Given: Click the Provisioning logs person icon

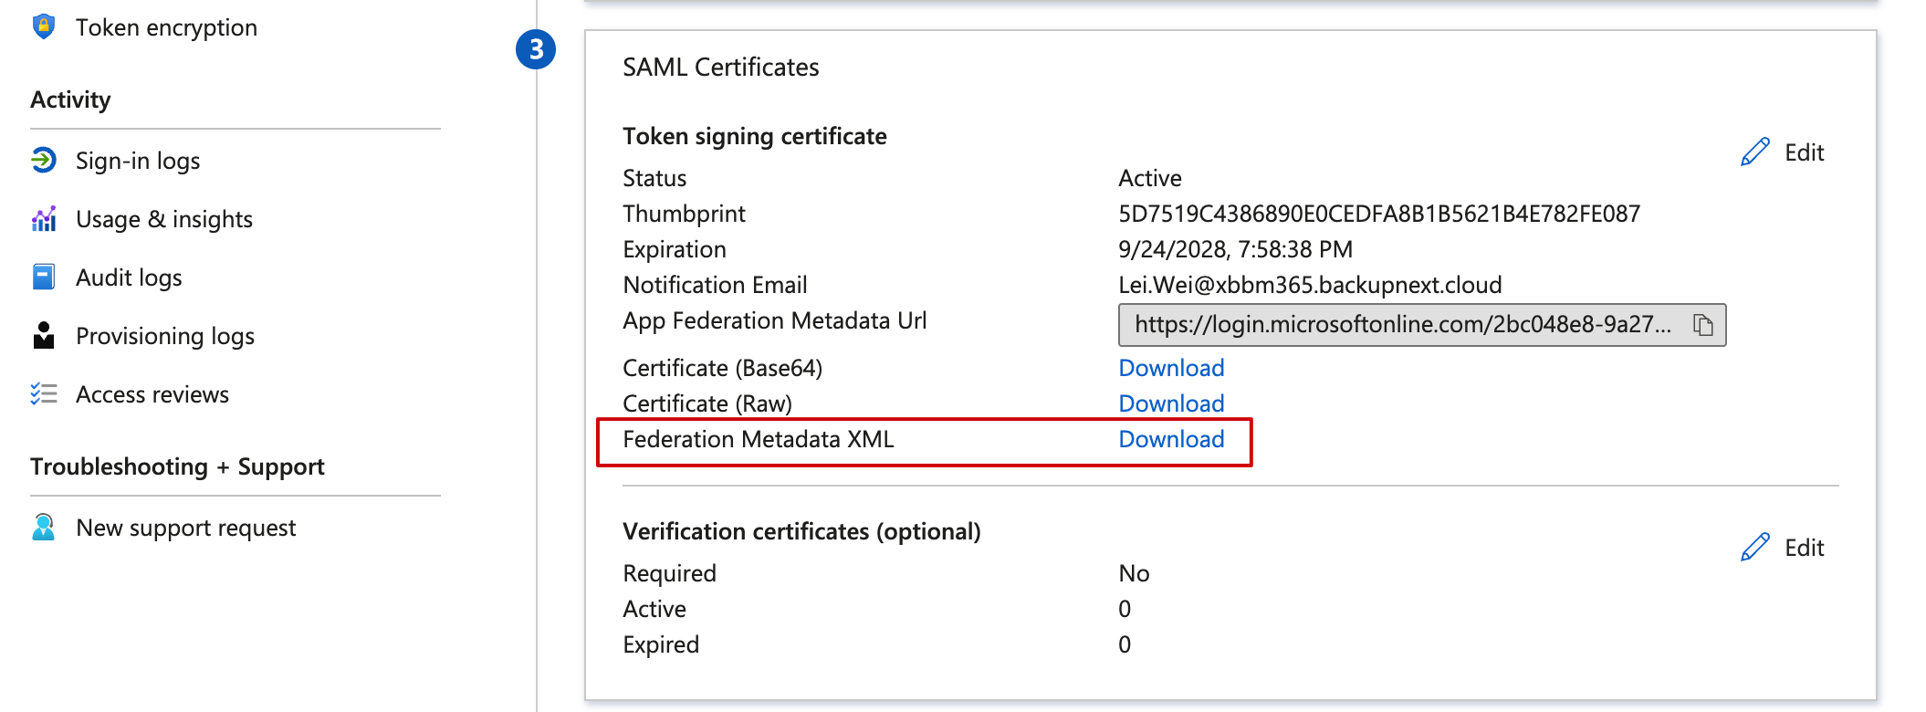Looking at the screenshot, I should point(43,336).
